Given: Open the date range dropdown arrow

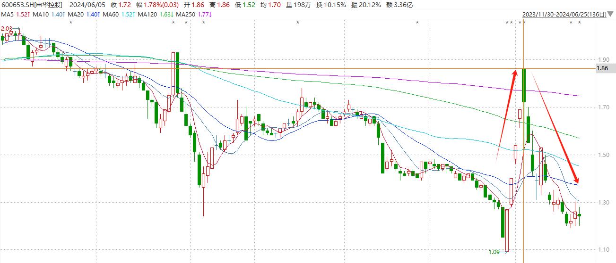Looking at the screenshot, I should (610, 15).
